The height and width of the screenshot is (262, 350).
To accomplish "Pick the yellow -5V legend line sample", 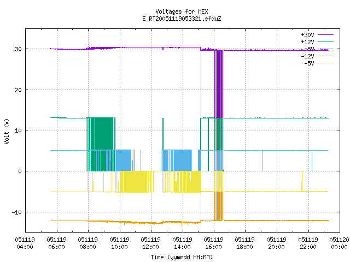I will [325, 63].
